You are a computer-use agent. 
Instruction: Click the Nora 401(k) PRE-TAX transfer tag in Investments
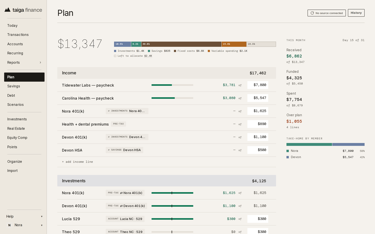(x=125, y=193)
